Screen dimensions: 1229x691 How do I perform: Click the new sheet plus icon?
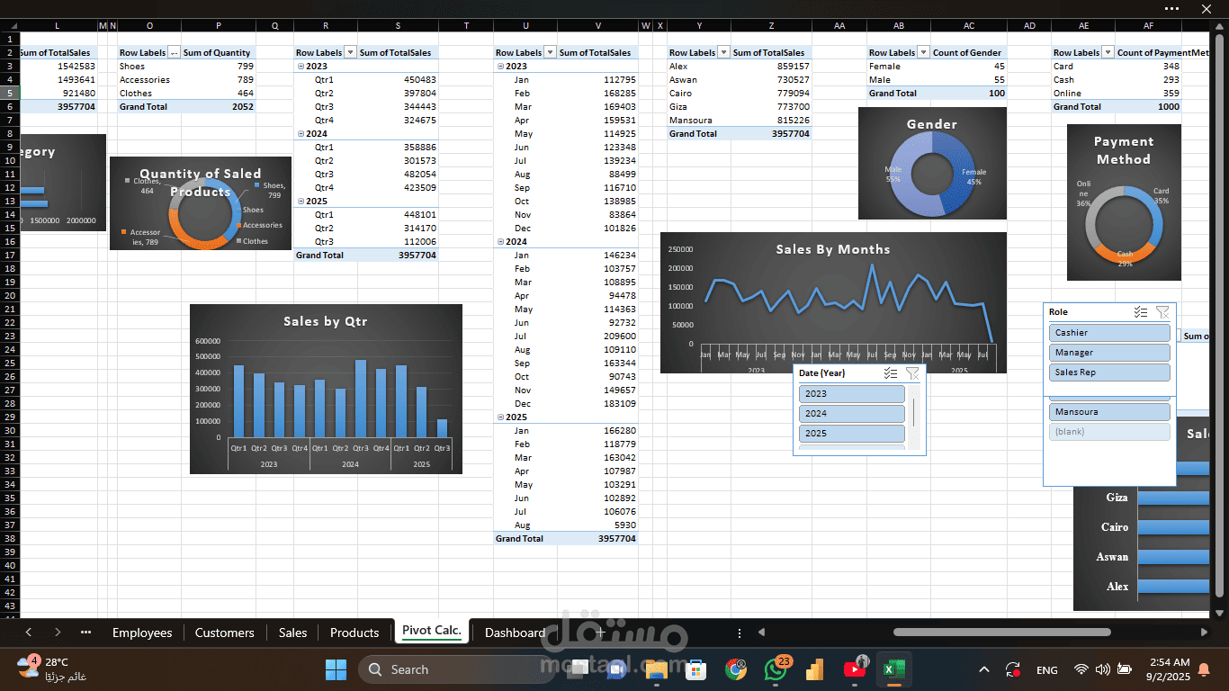coord(600,633)
